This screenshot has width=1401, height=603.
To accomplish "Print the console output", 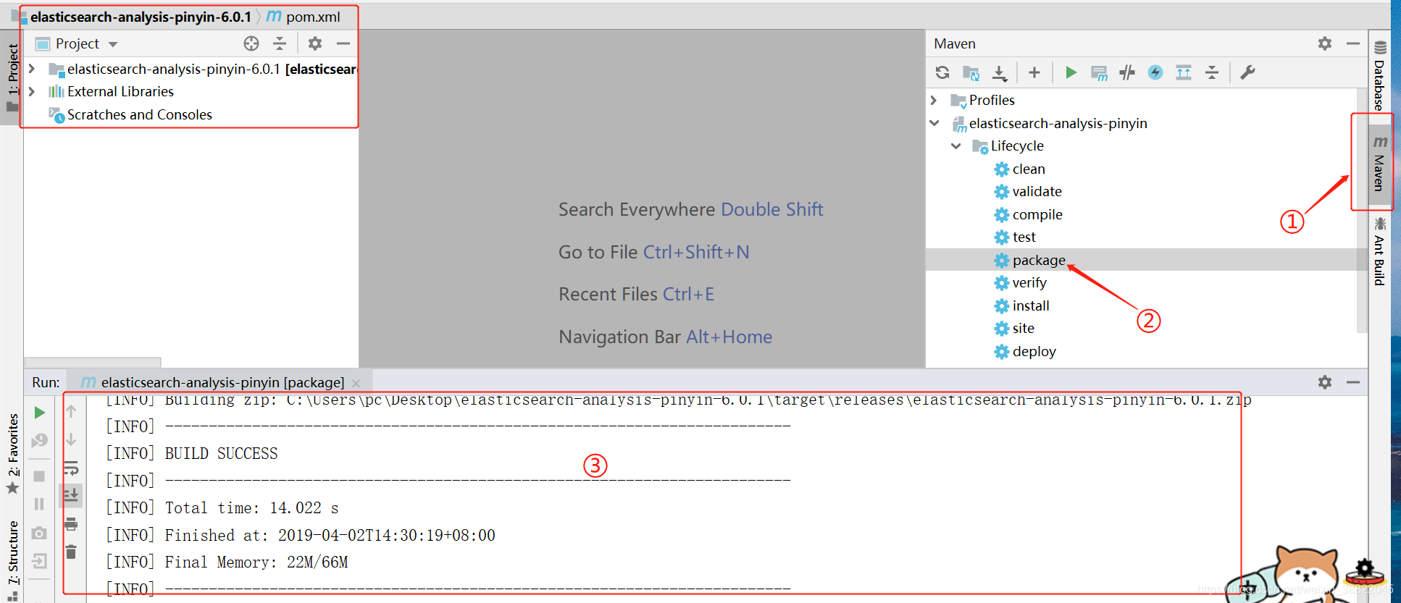I will point(71,524).
